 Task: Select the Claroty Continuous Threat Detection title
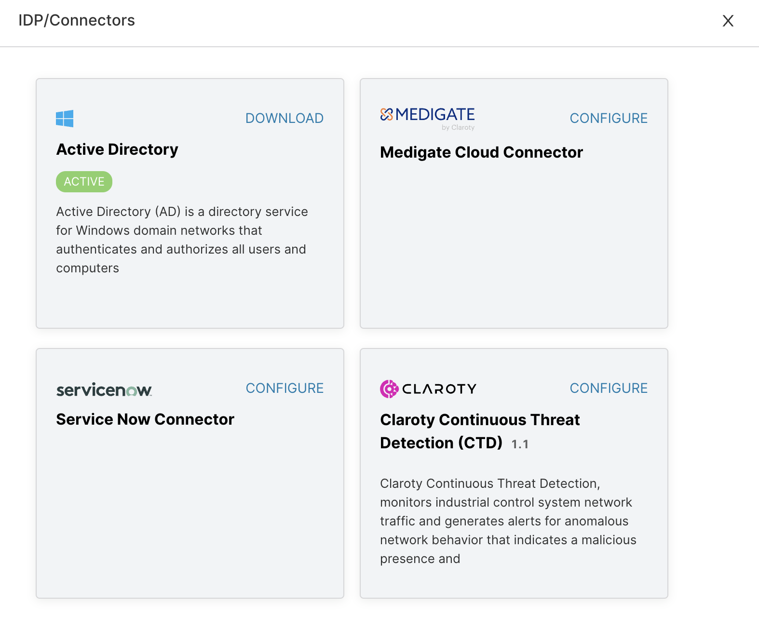(x=479, y=431)
